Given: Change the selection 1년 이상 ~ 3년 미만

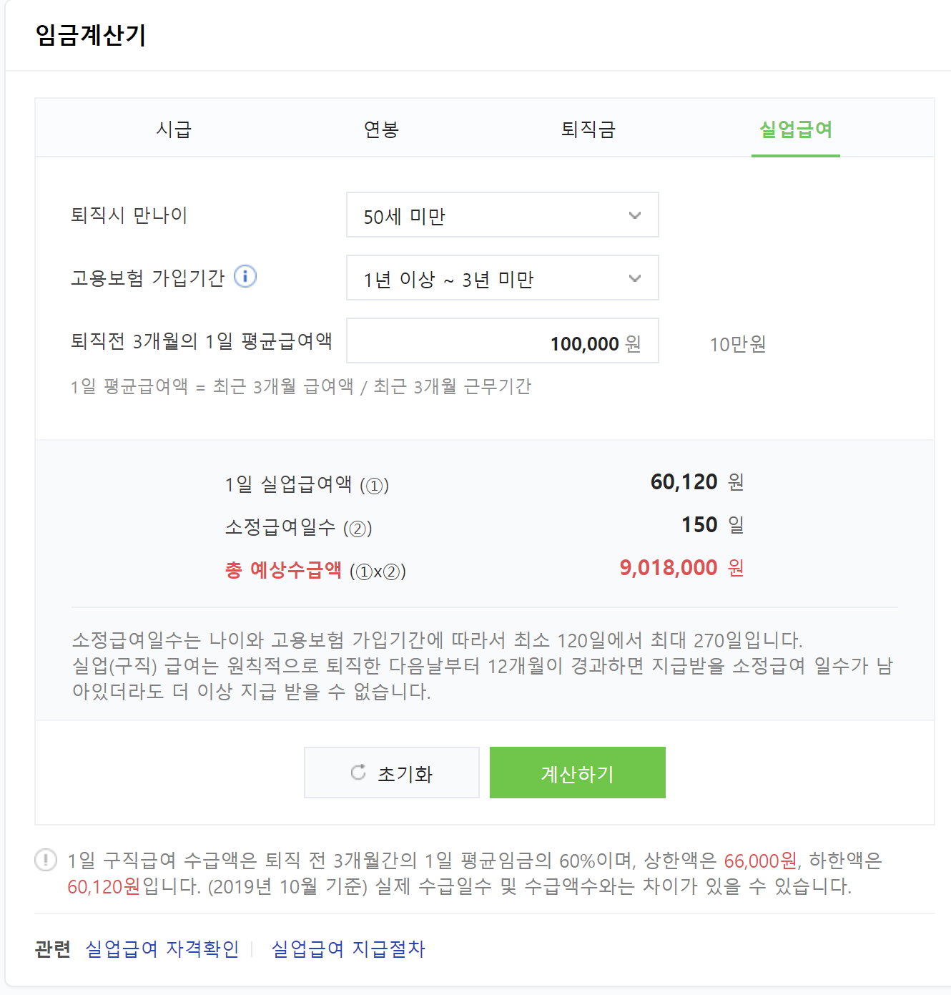Looking at the screenshot, I should point(501,278).
